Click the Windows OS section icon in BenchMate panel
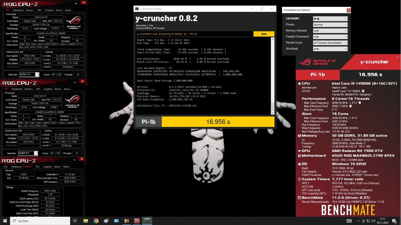The width and height of the screenshot is (401, 225). point(299,164)
